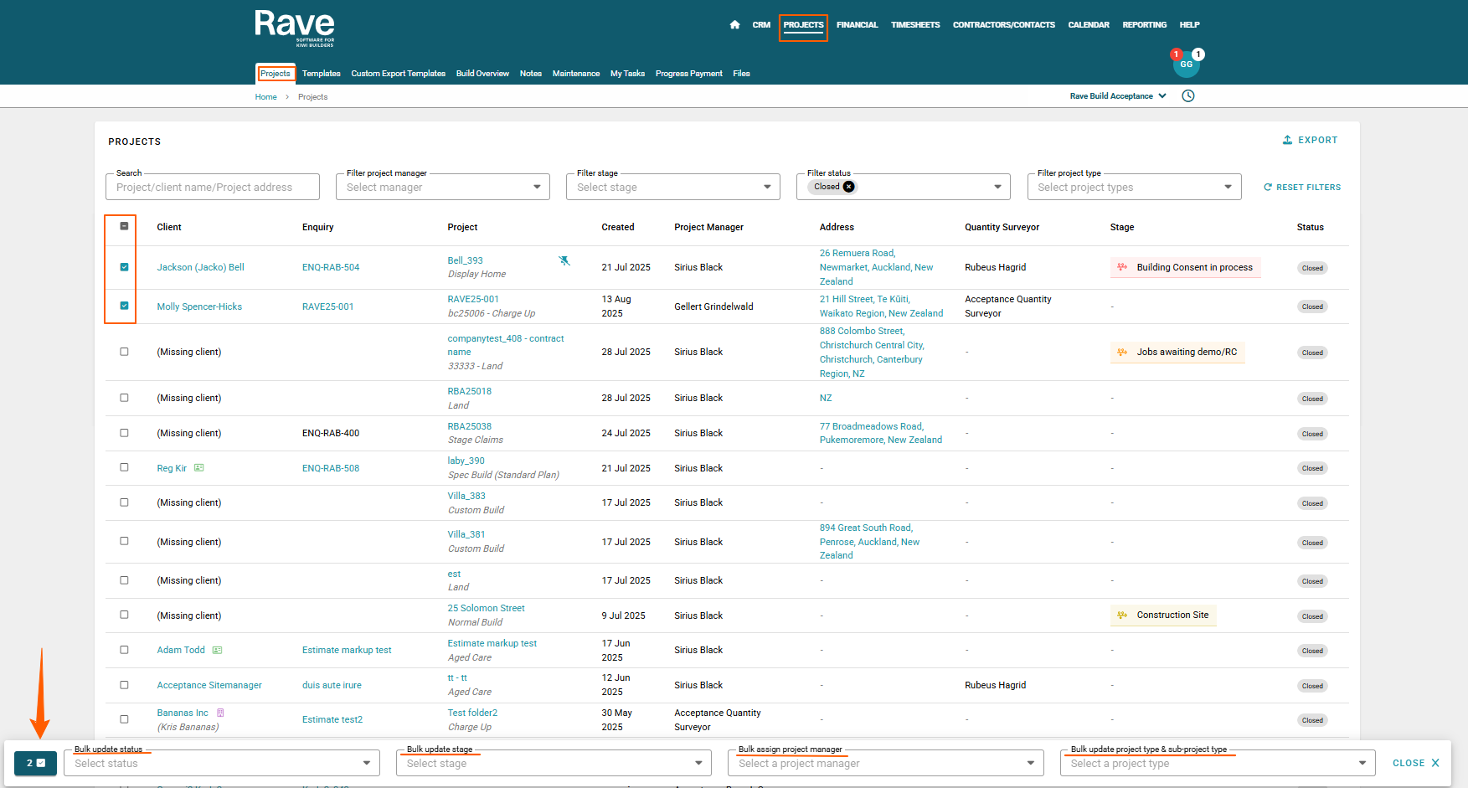Open the Filter stage dropdown
1468x788 pixels.
point(673,187)
